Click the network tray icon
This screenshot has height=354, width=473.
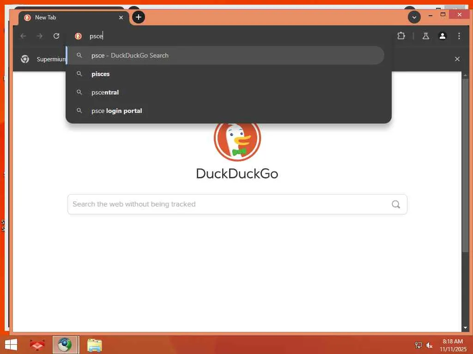click(418, 345)
